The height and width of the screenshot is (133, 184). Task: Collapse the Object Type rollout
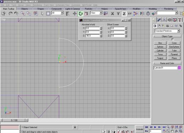pyautogui.click(x=167, y=36)
